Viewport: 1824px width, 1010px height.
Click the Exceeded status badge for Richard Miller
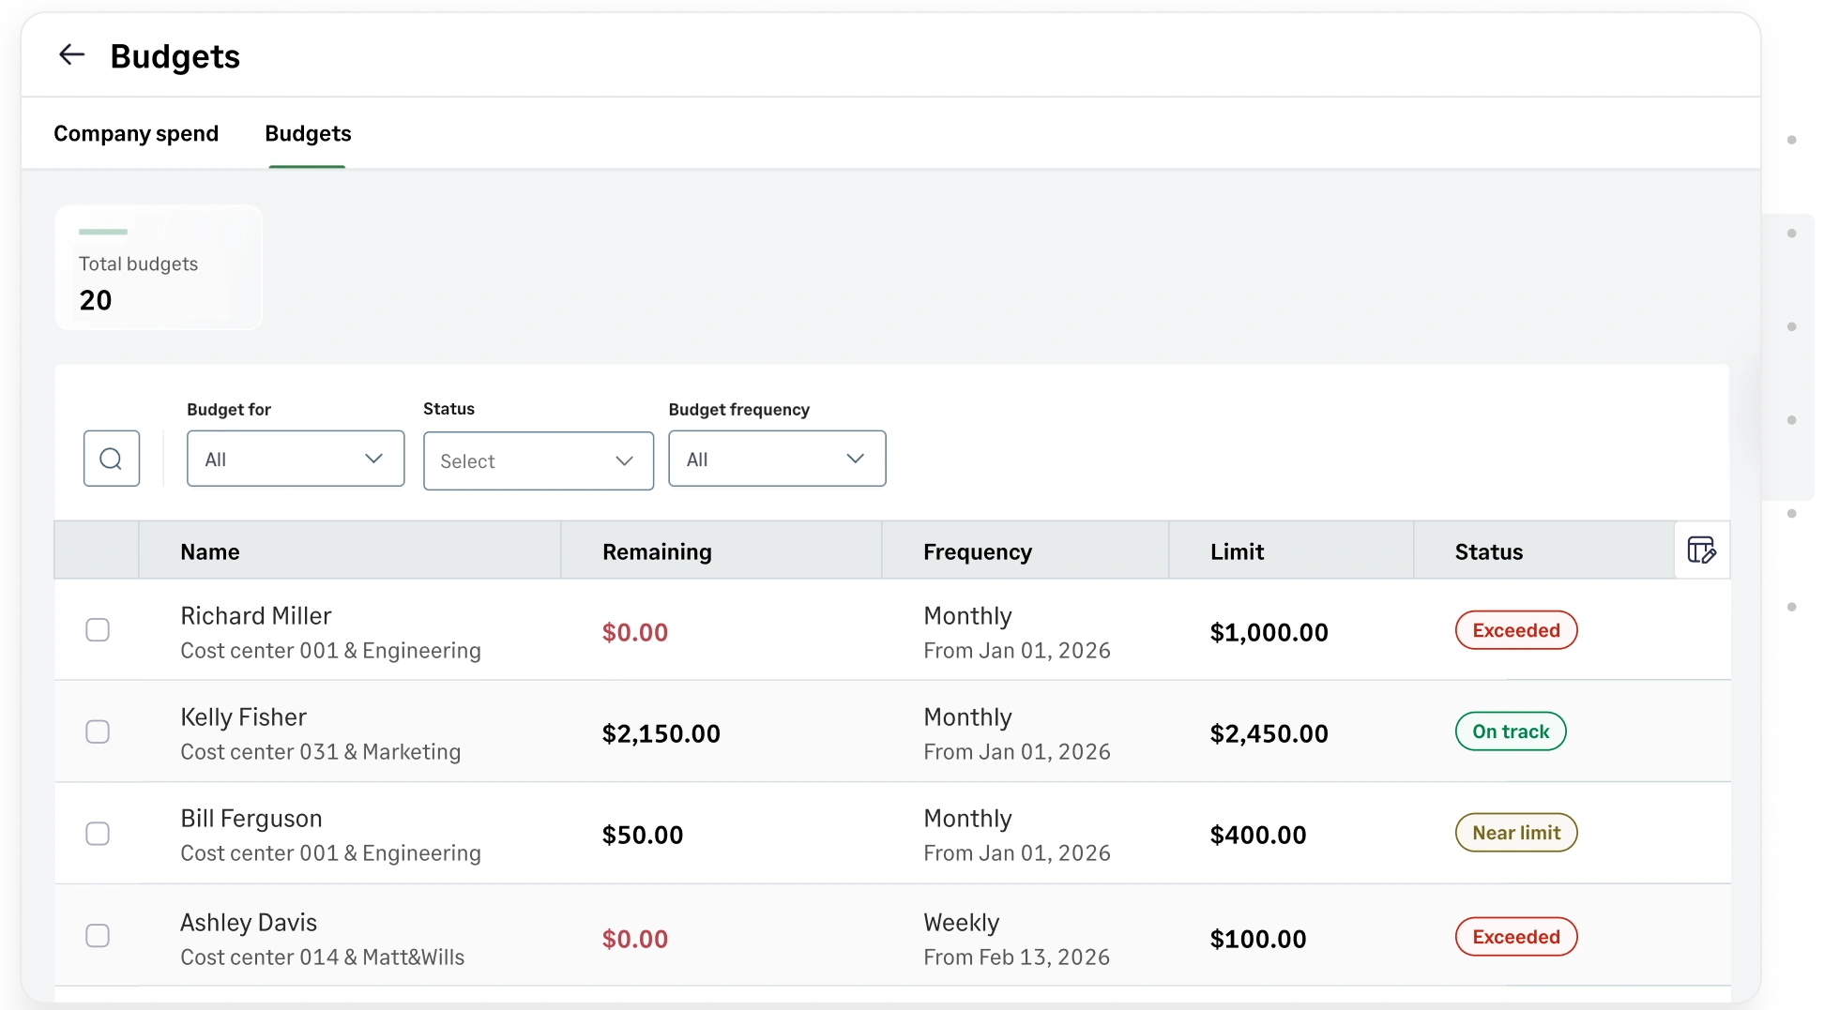(x=1515, y=630)
